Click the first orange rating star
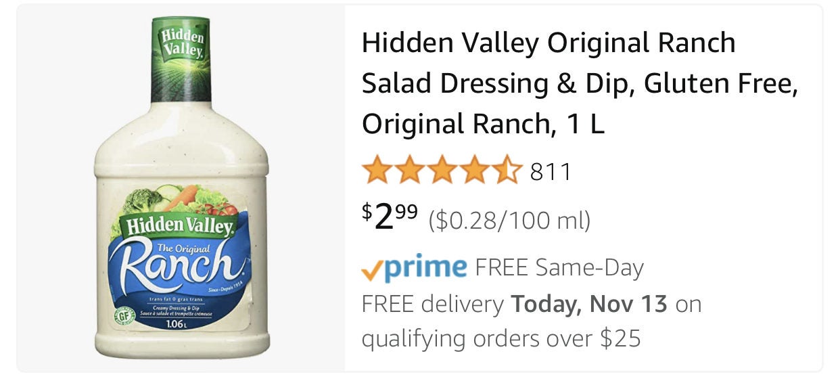This screenshot has width=840, height=381. [377, 171]
